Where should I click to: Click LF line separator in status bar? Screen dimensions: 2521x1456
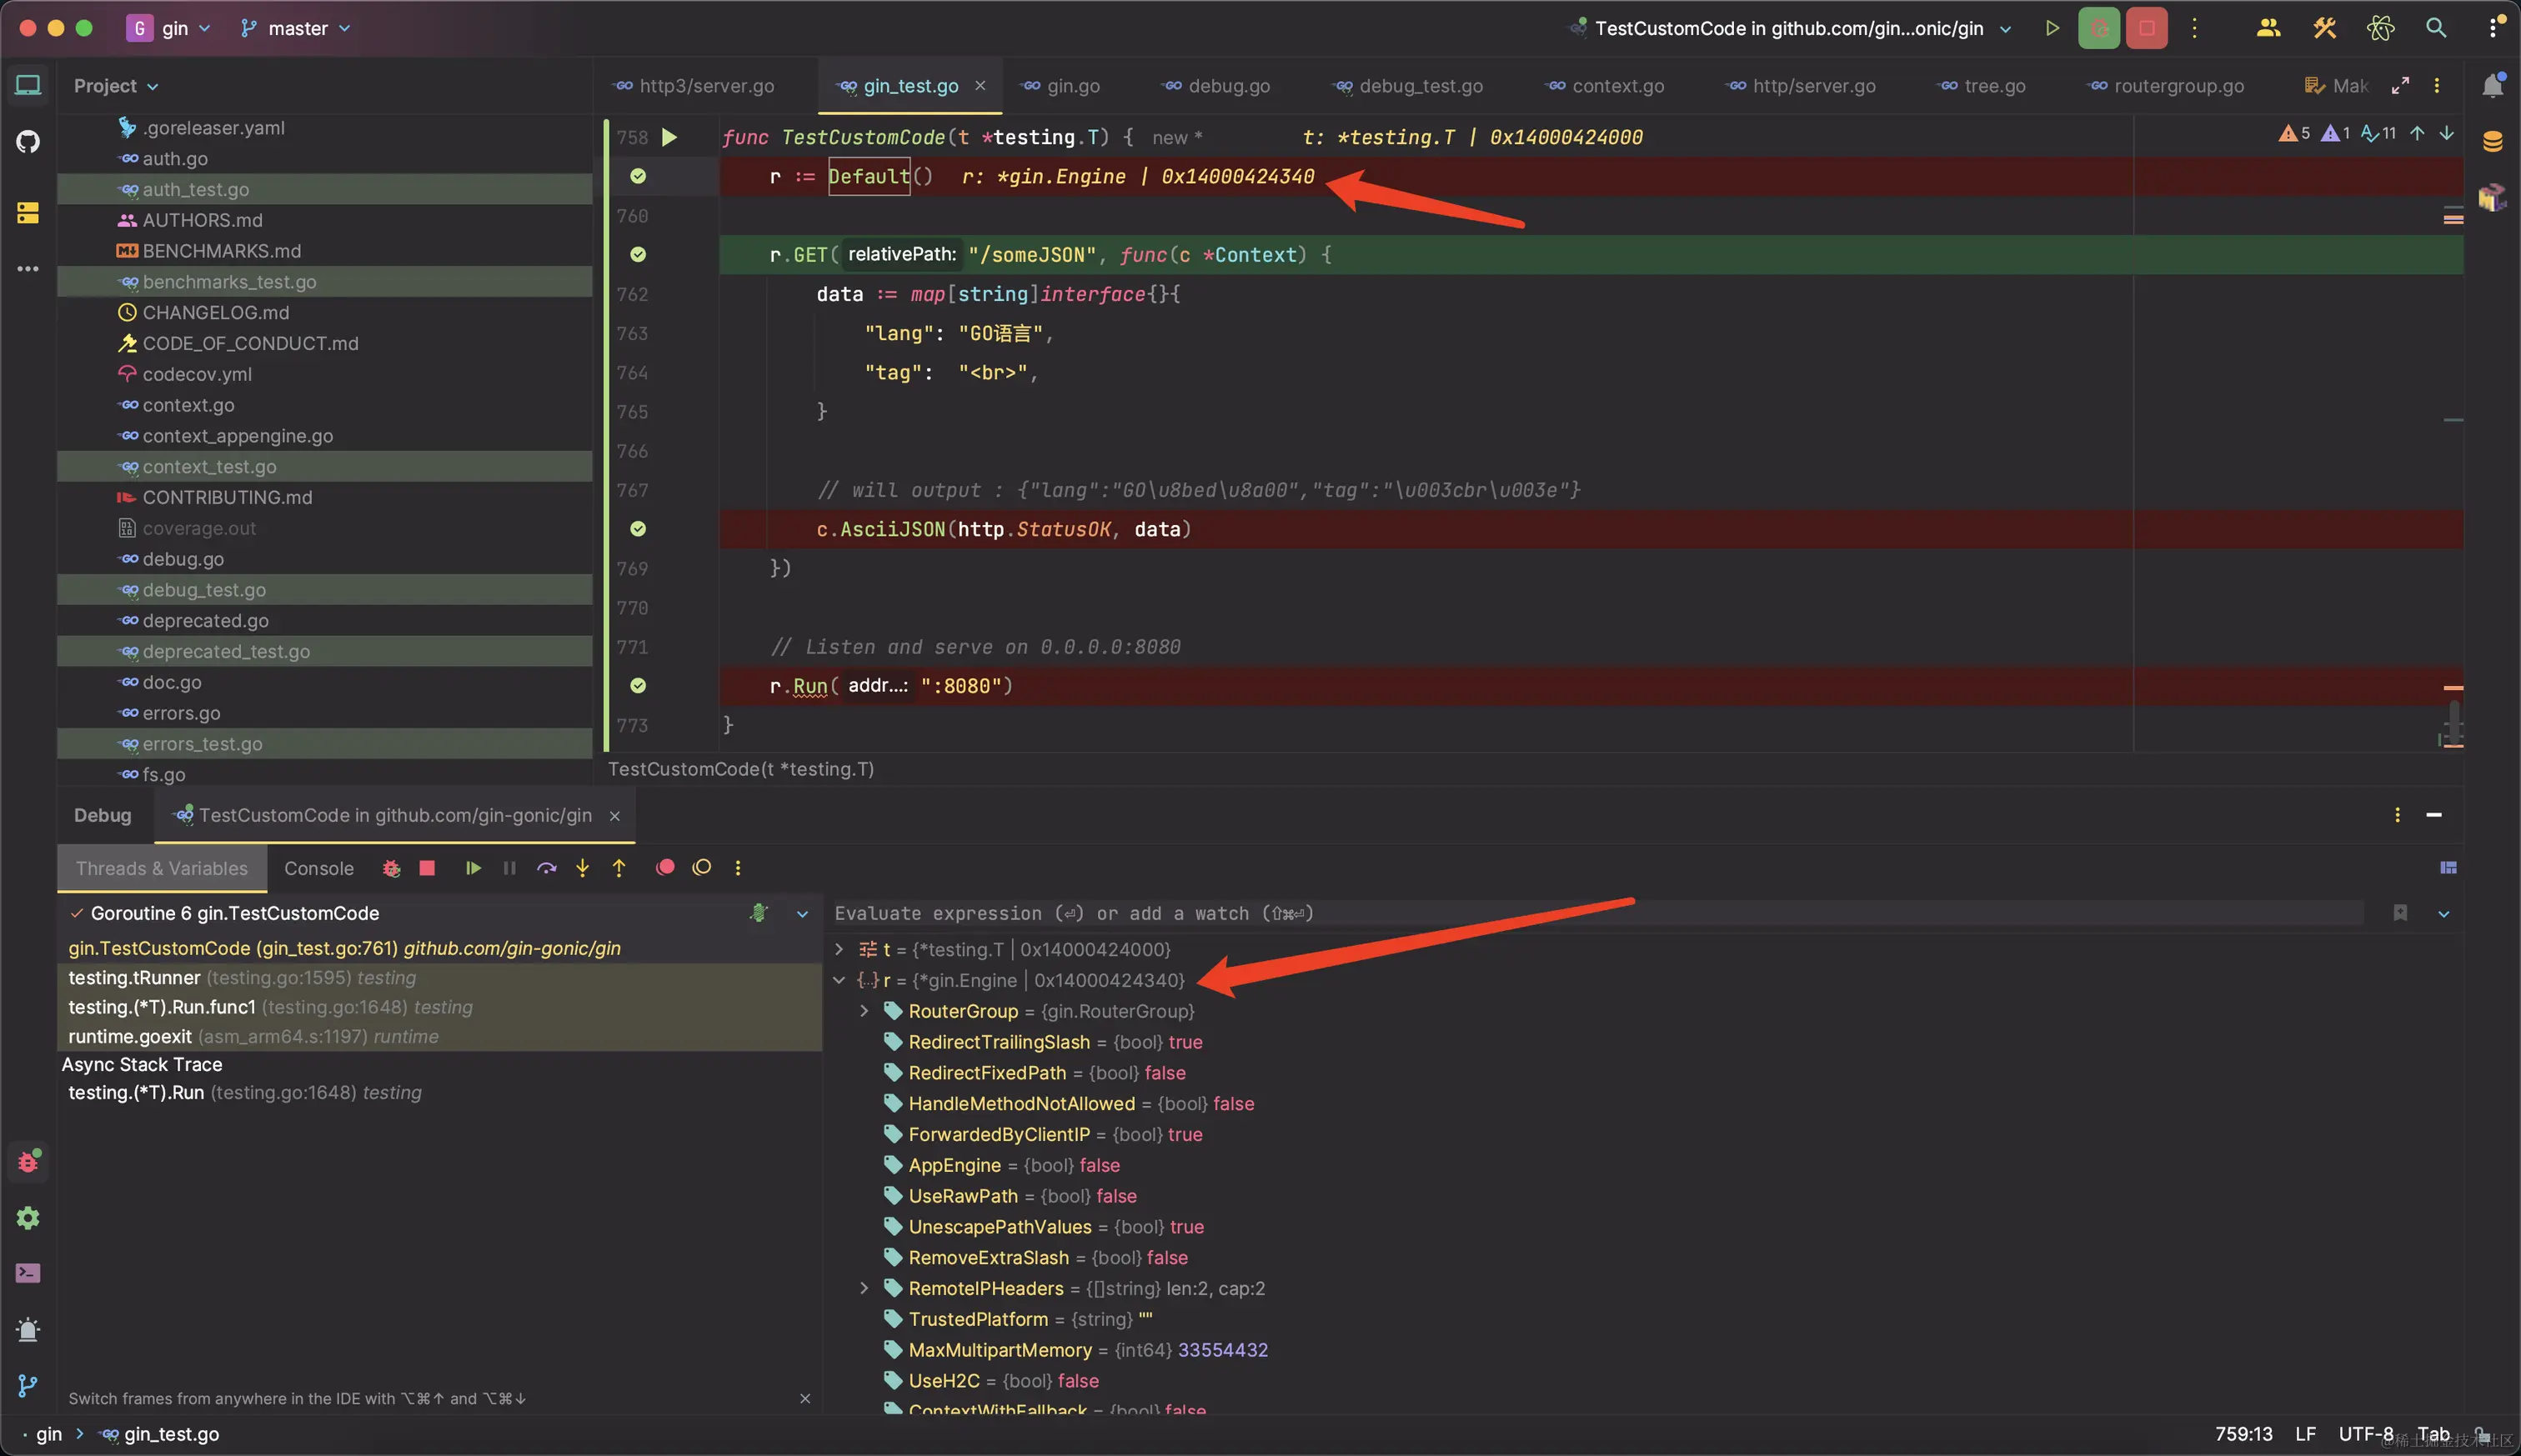coord(2306,1434)
